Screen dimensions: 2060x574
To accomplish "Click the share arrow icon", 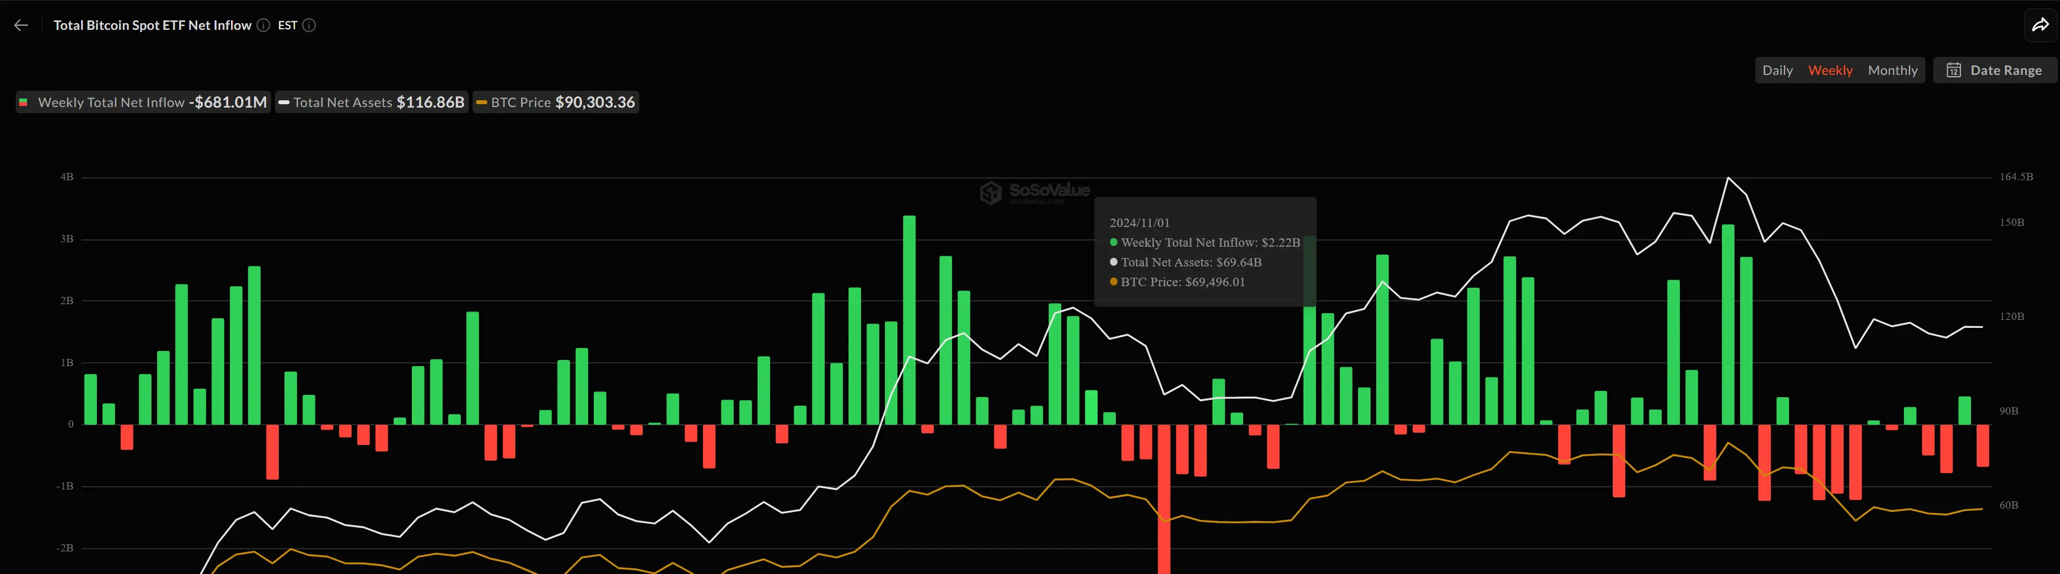I will 2041,25.
